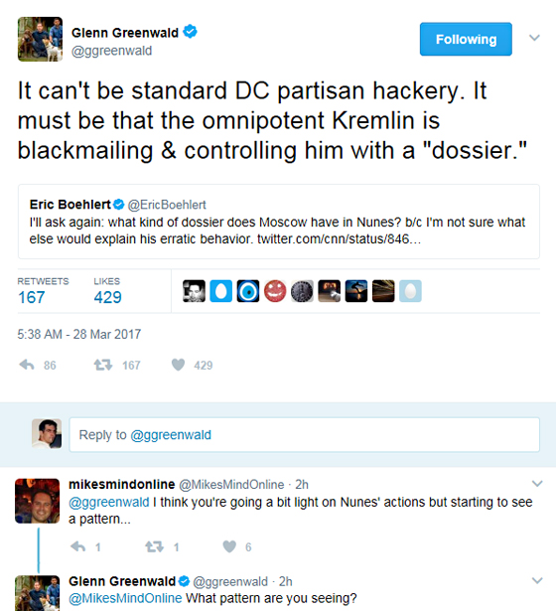Click the Reply to @ggreenwald input field

(x=305, y=434)
